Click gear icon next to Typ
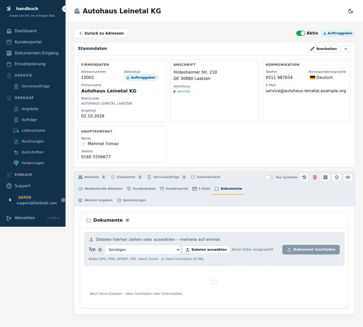This screenshot has width=363, height=327. [x=100, y=250]
